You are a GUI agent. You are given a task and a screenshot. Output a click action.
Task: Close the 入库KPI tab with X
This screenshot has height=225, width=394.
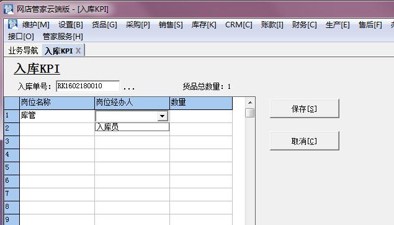tap(78, 51)
